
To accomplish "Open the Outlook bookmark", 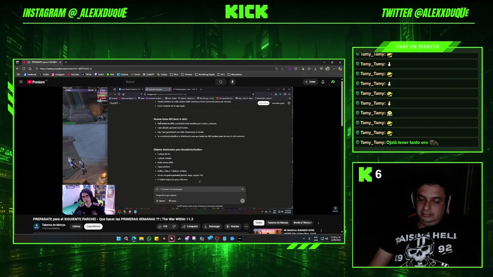I will tap(122, 74).
